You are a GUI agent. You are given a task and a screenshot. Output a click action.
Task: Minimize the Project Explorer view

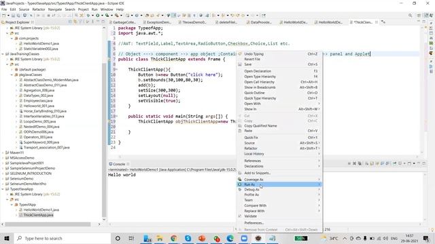coord(98,22)
